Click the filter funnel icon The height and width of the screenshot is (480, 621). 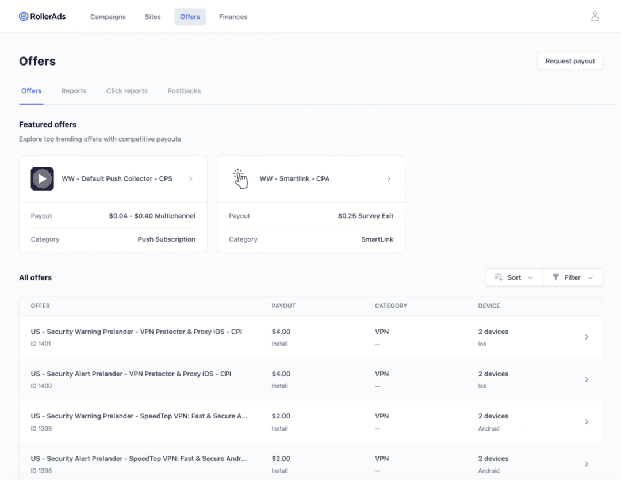click(555, 277)
